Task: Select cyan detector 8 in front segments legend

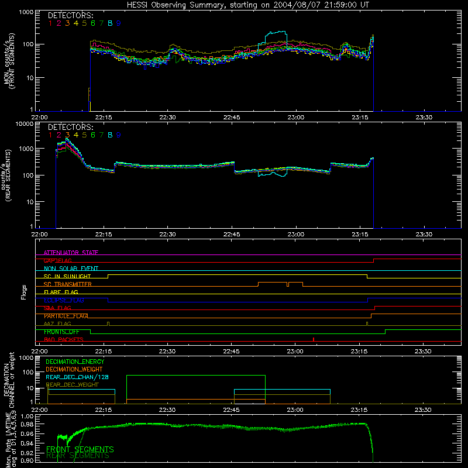Action: pyautogui.click(x=110, y=23)
